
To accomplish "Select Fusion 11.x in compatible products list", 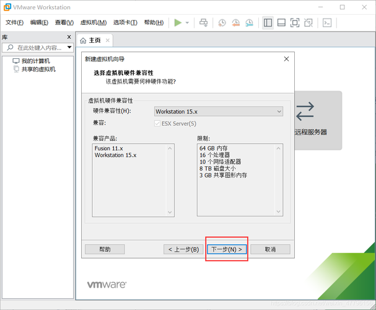I will (109, 148).
